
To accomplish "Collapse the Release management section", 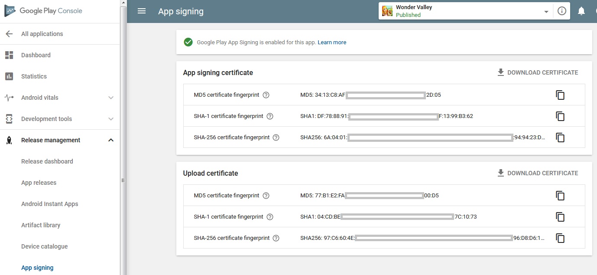I will (111, 140).
